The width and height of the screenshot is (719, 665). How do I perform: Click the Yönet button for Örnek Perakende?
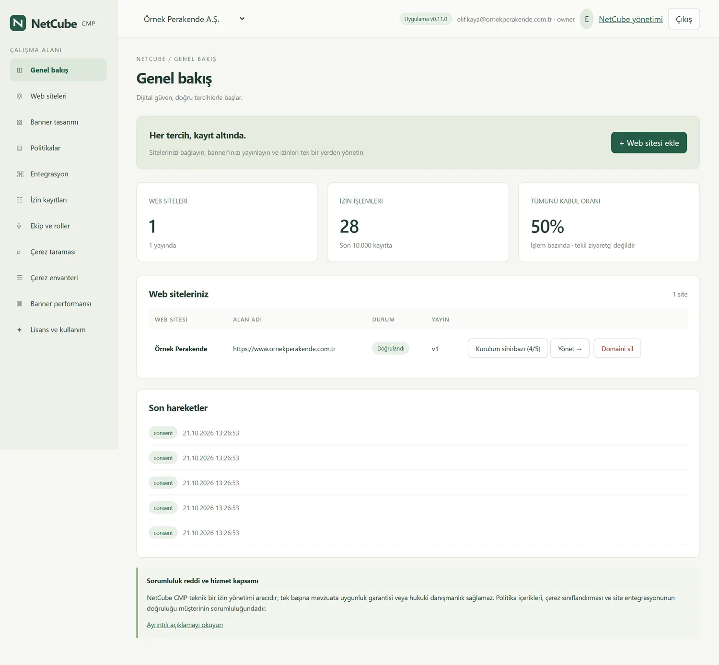click(x=570, y=348)
